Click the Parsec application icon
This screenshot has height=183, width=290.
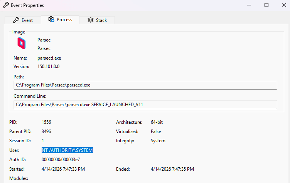point(22,43)
